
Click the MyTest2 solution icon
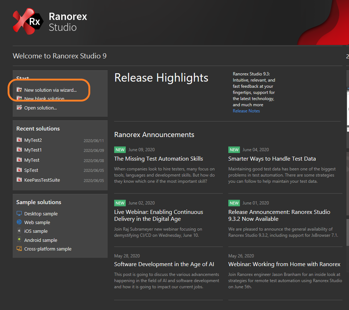(x=19, y=140)
